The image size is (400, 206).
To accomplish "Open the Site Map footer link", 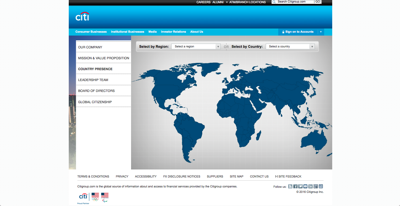I will (x=236, y=177).
